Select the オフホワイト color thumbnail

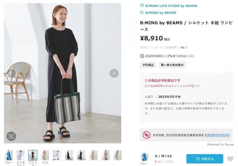click(20, 155)
